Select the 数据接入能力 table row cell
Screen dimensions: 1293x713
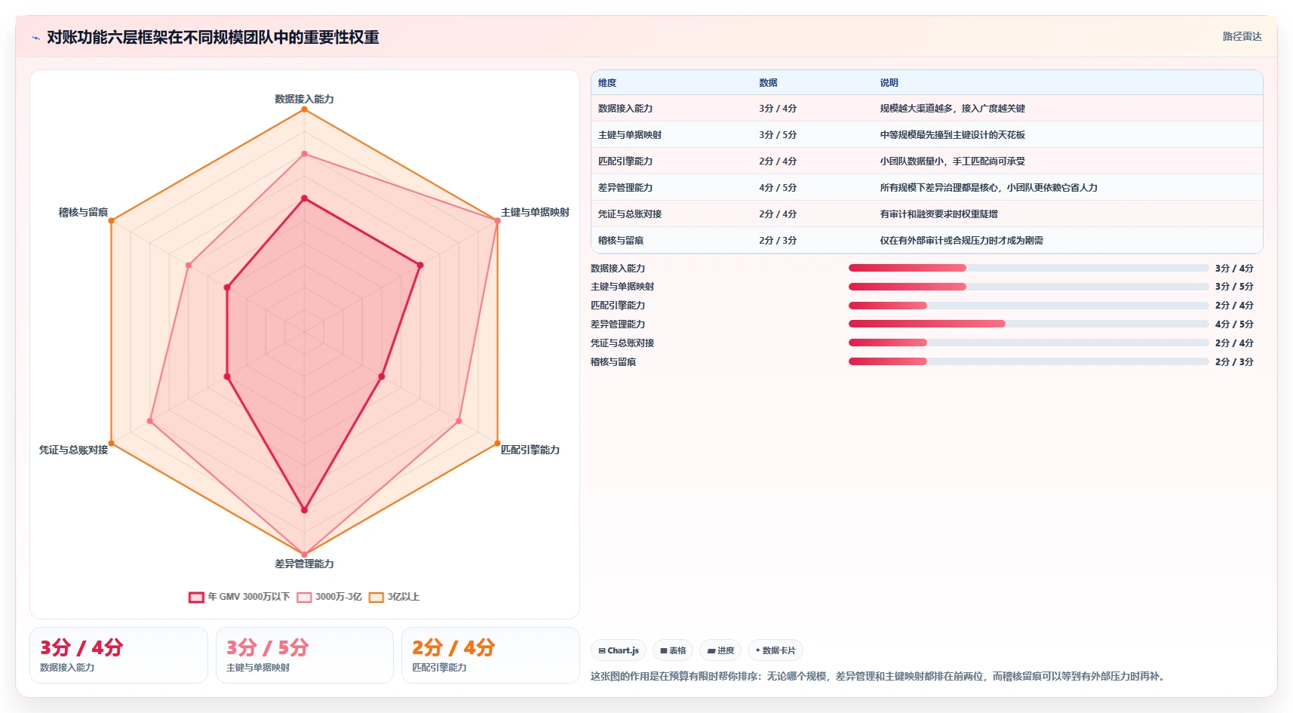(x=625, y=109)
